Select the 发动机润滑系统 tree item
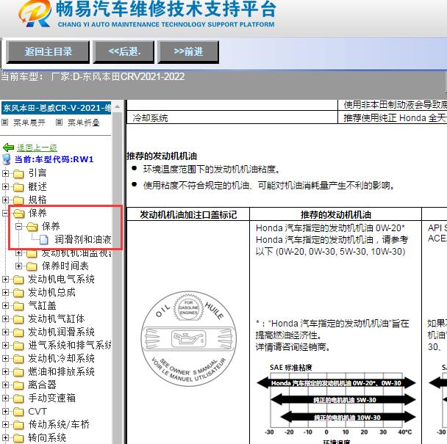This screenshot has width=447, height=444. tap(61, 332)
